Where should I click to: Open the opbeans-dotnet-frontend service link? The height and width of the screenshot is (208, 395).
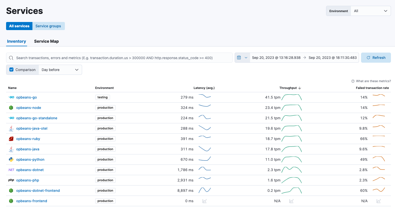38,191
